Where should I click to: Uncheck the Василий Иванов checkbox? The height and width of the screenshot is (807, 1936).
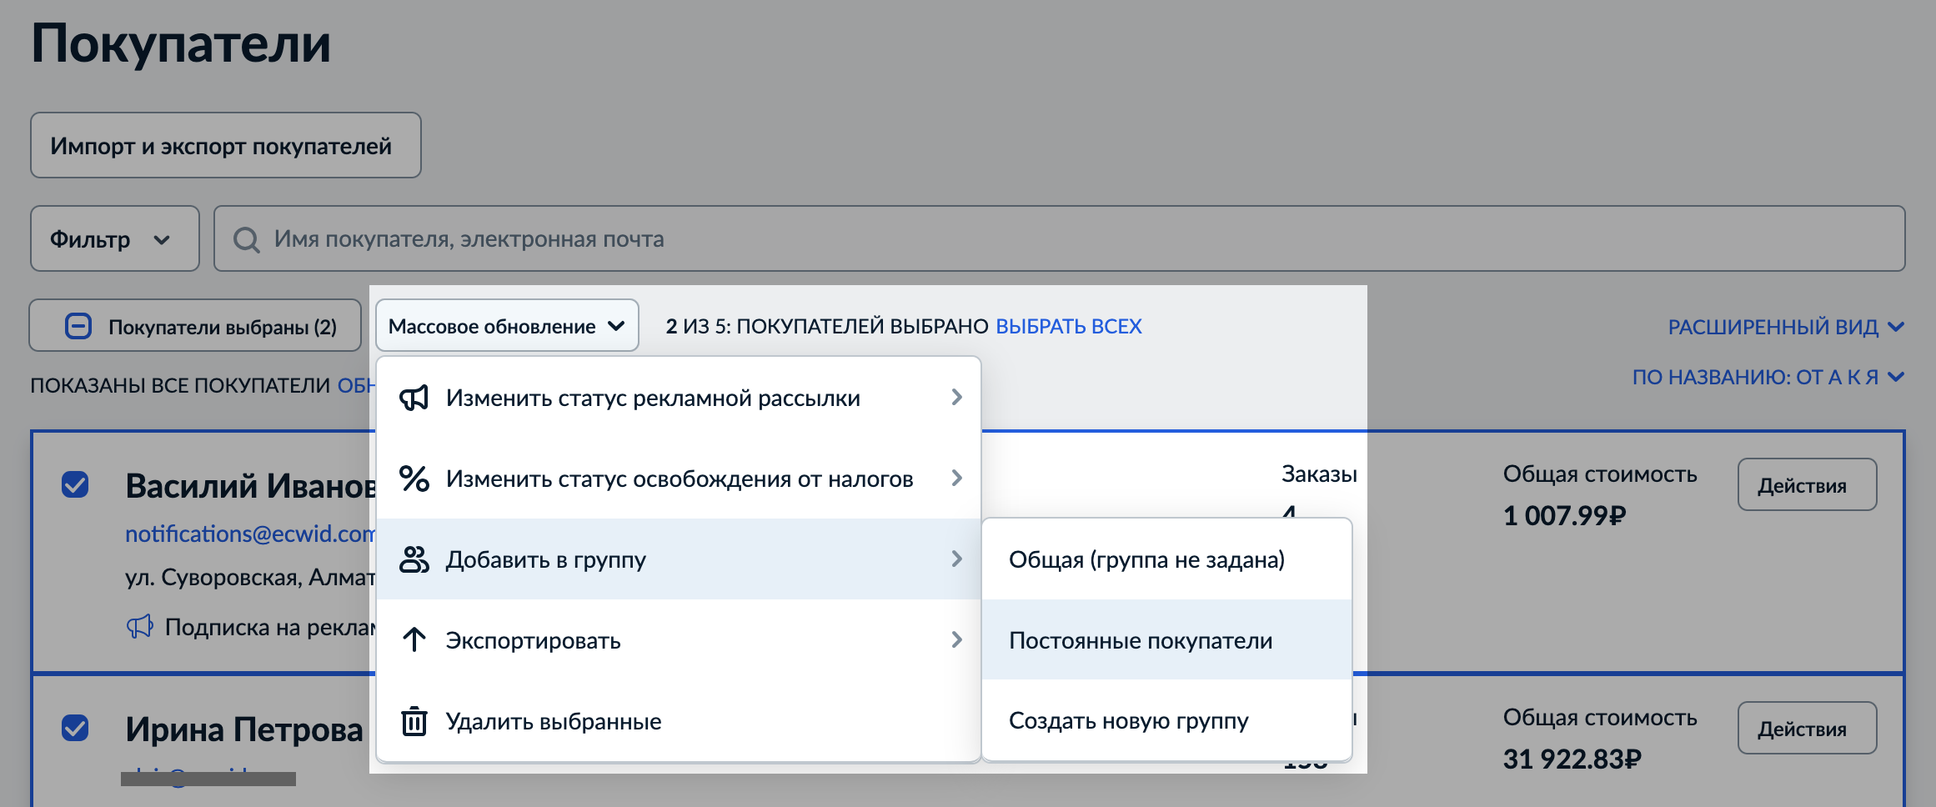tap(75, 484)
